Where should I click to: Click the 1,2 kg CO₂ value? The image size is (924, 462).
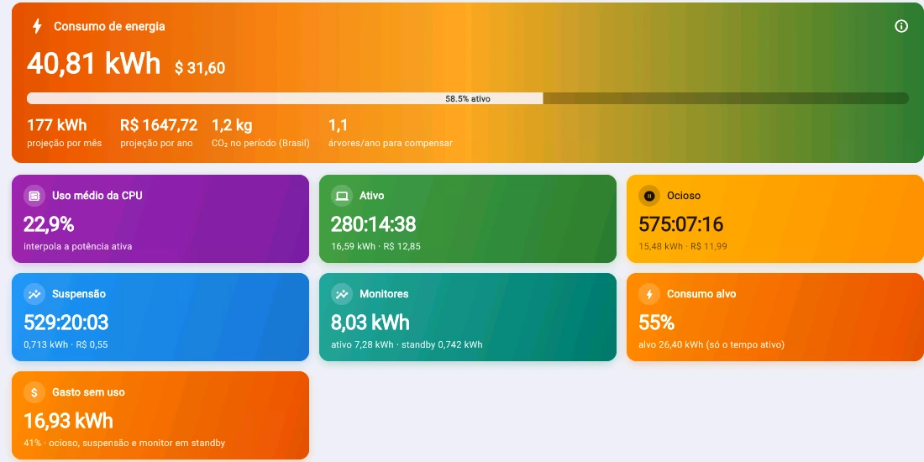pyautogui.click(x=232, y=125)
